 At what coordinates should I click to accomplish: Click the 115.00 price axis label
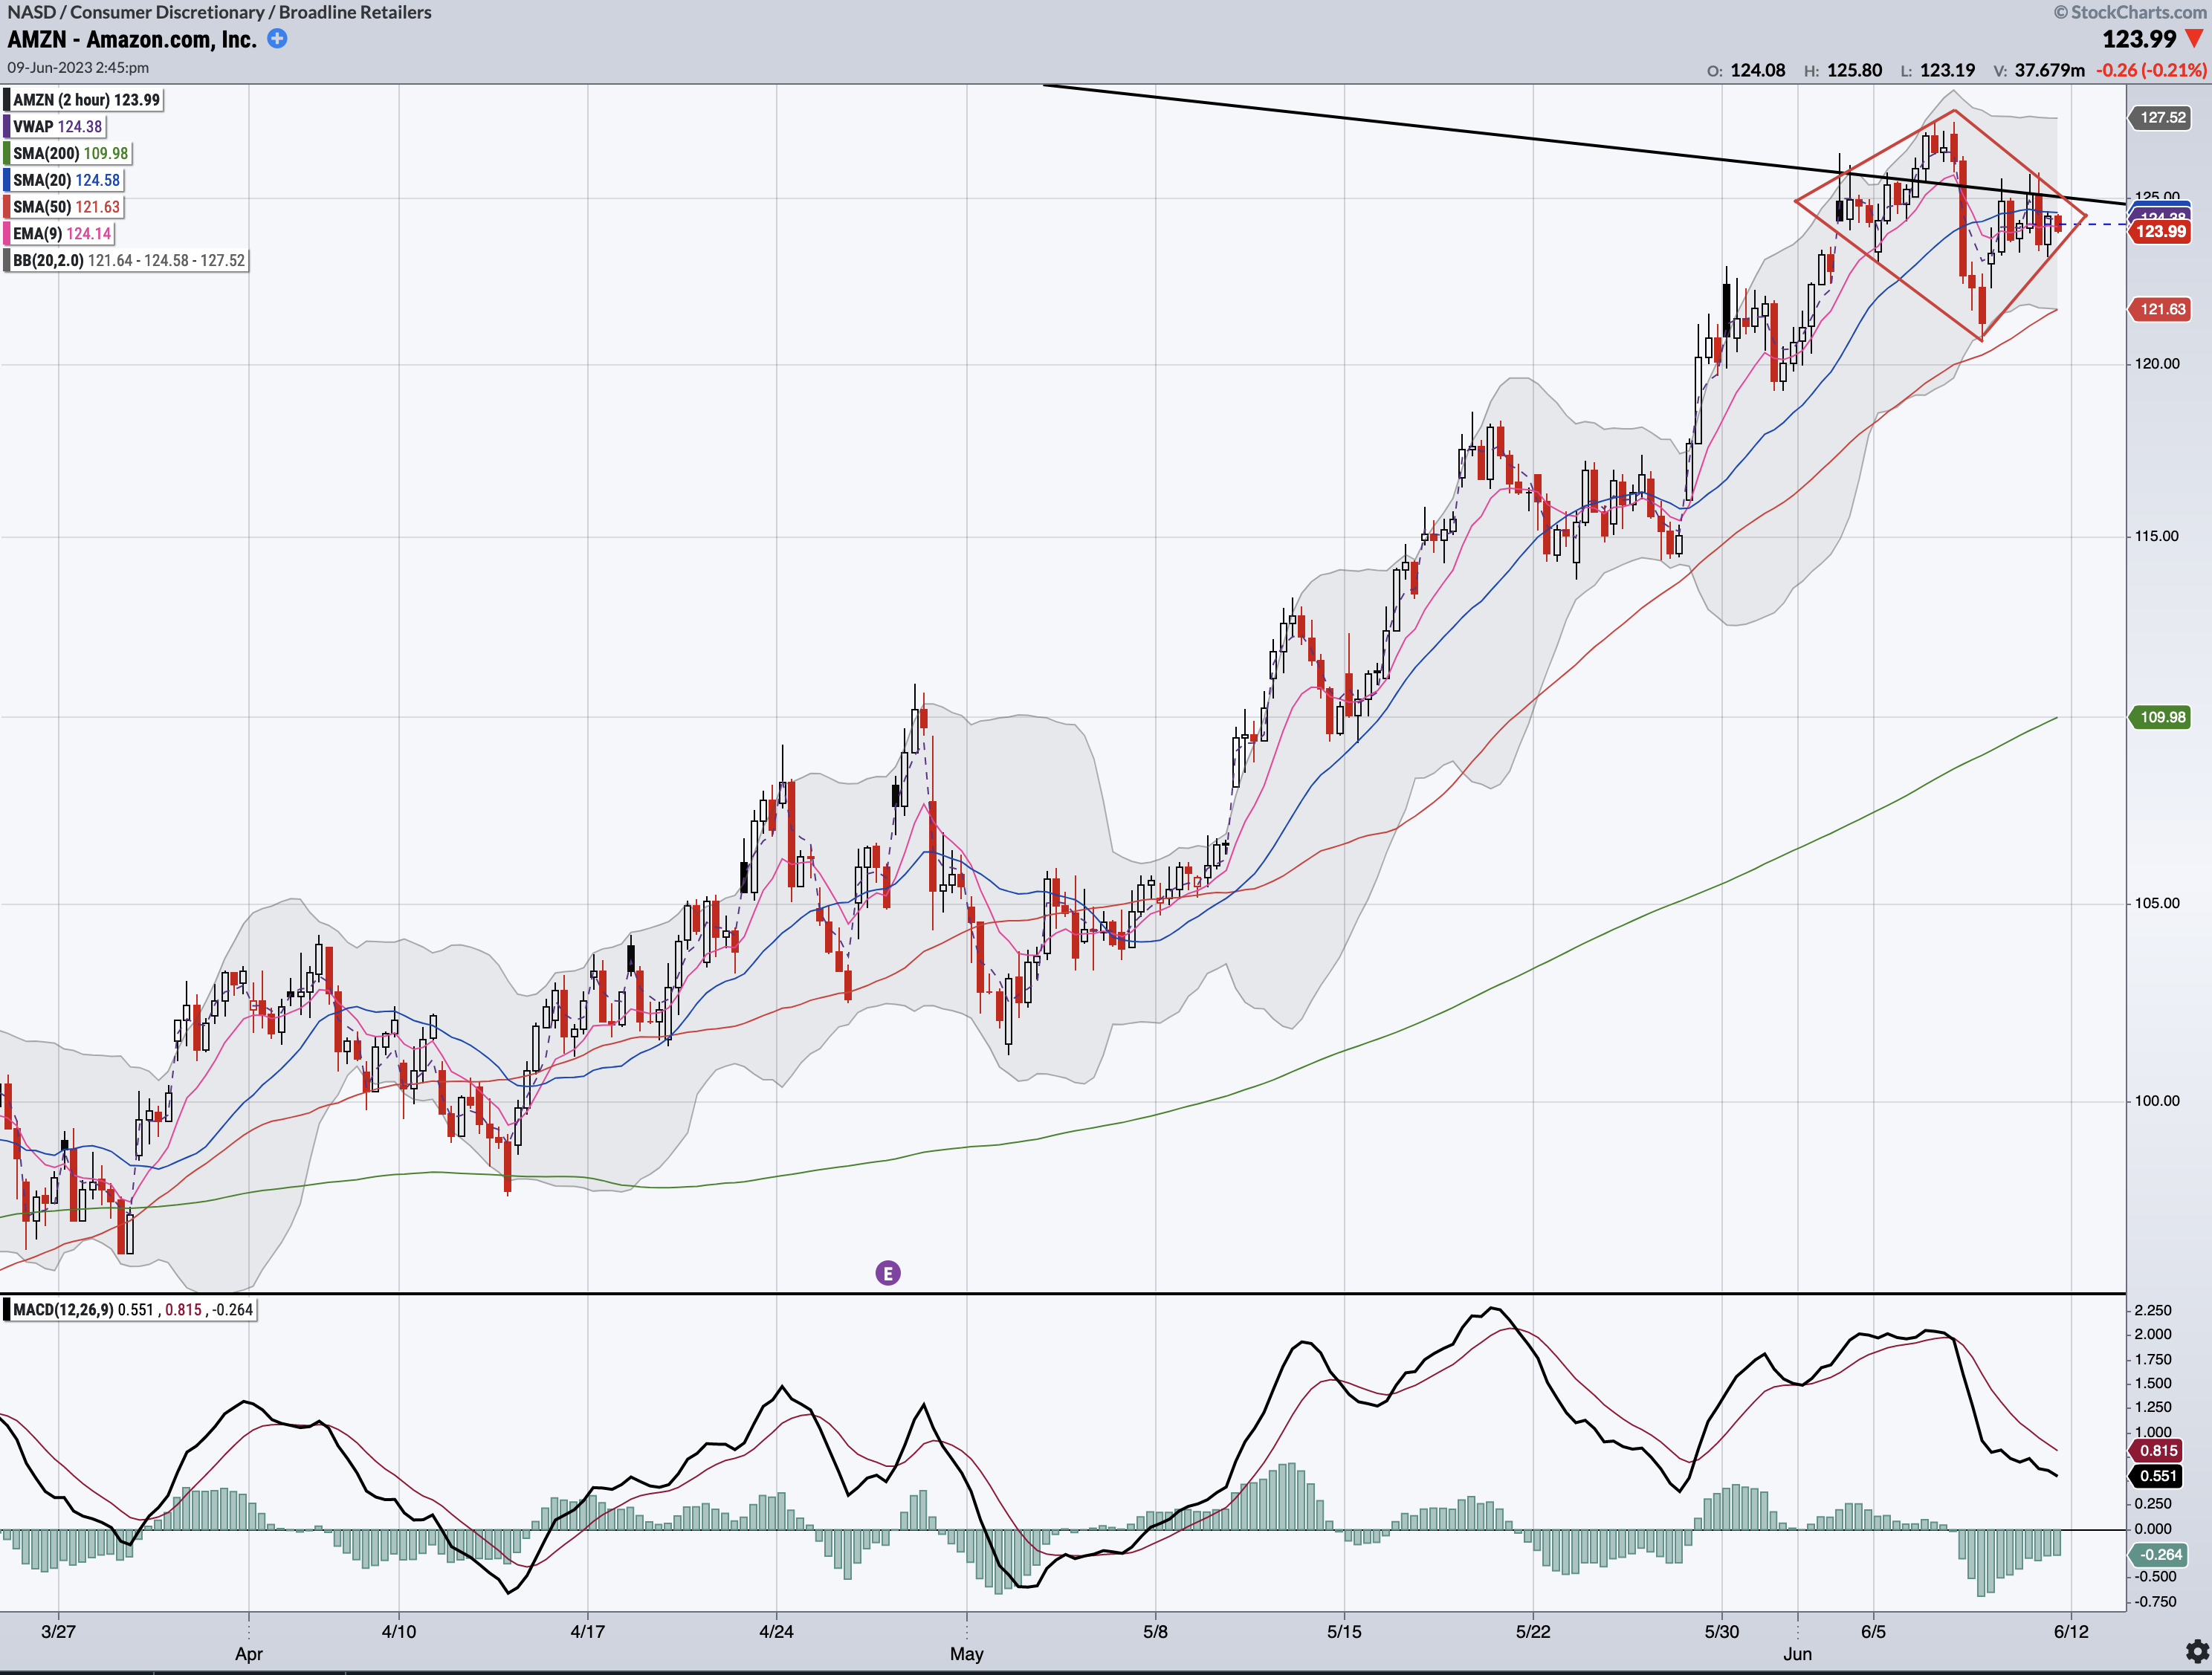2157,537
